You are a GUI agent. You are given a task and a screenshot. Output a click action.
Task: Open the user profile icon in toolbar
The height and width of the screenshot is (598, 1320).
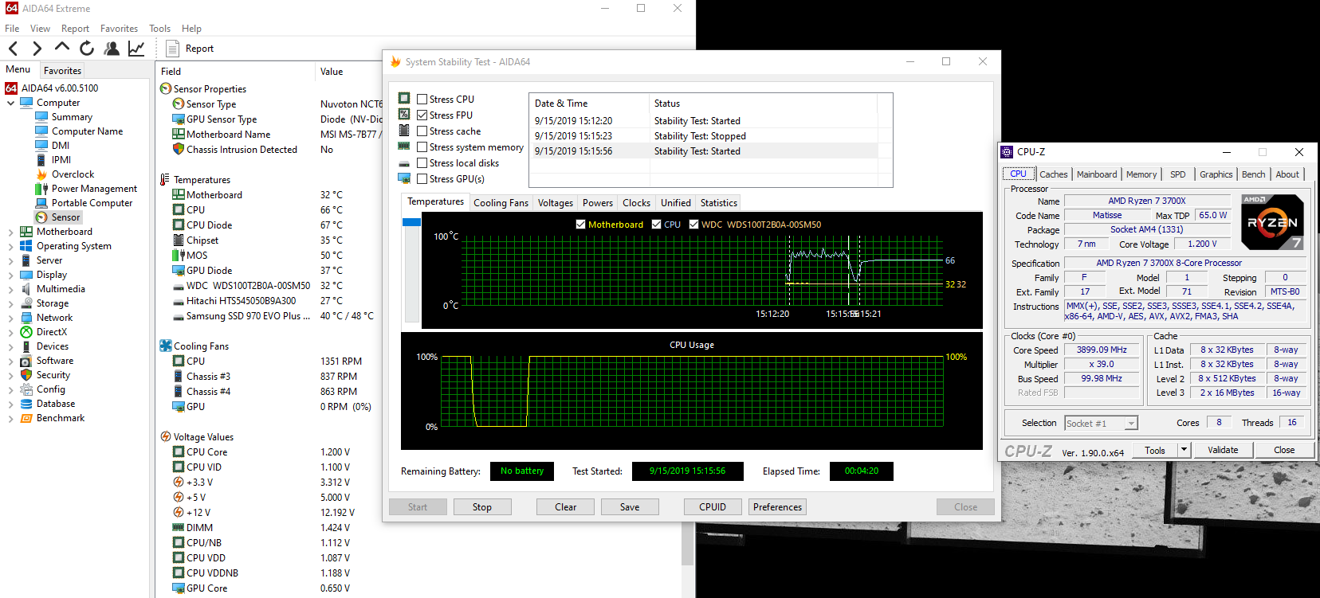click(x=112, y=49)
